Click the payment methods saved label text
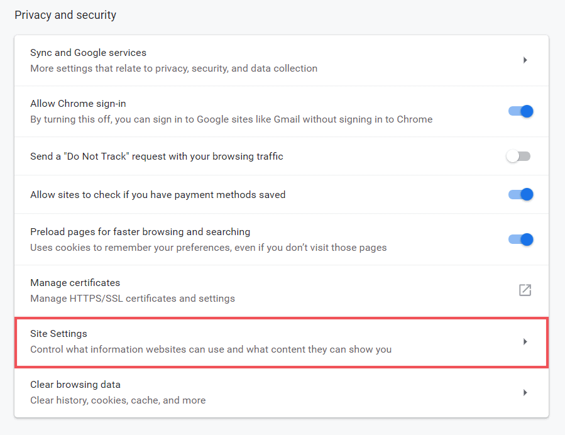This screenshot has width=565, height=435. tap(158, 195)
